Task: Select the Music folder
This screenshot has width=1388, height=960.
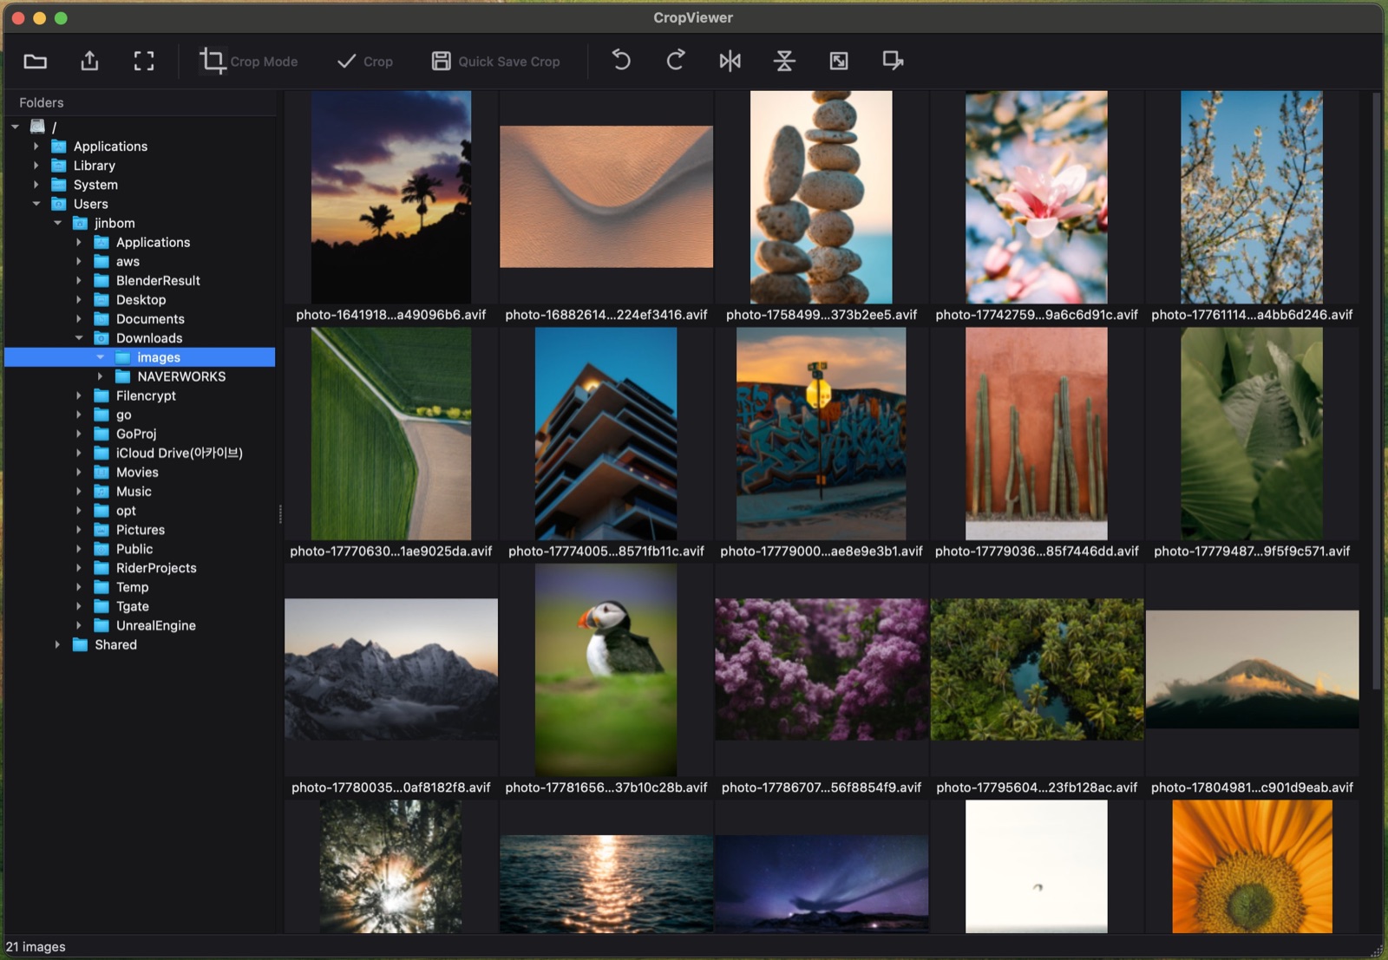Action: 134,491
